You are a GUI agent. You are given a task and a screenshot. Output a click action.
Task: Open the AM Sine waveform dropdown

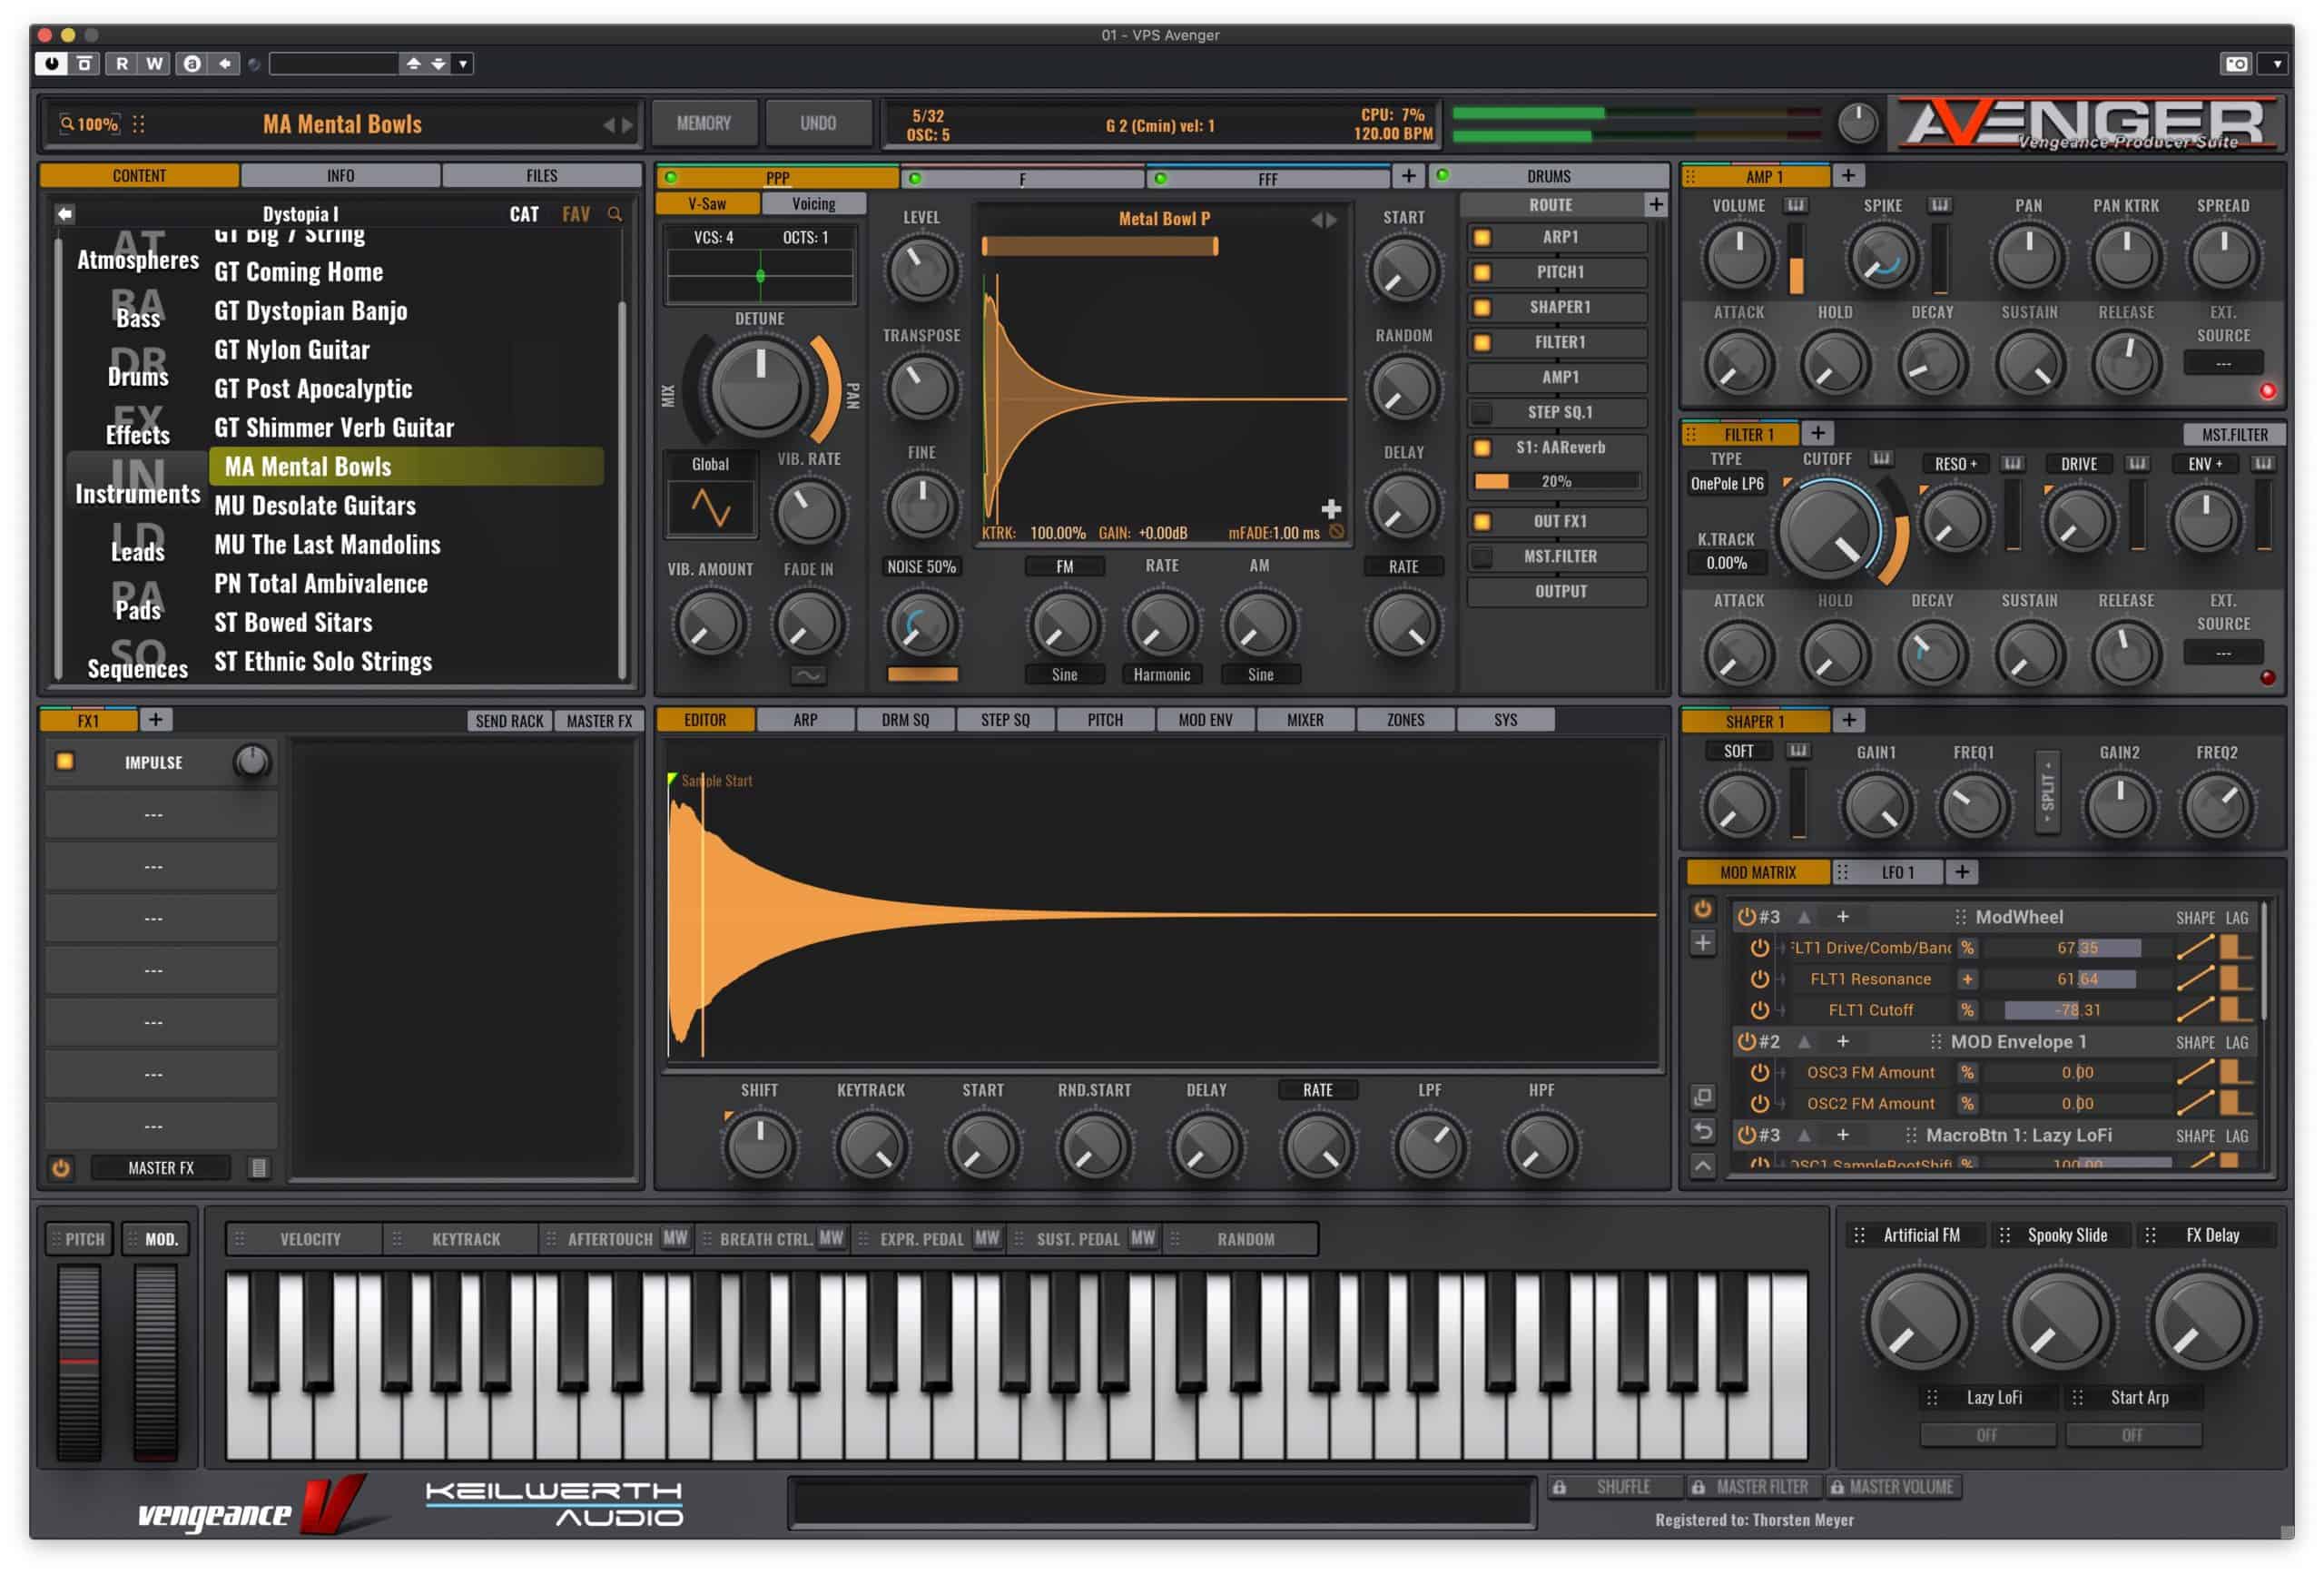1260,674
